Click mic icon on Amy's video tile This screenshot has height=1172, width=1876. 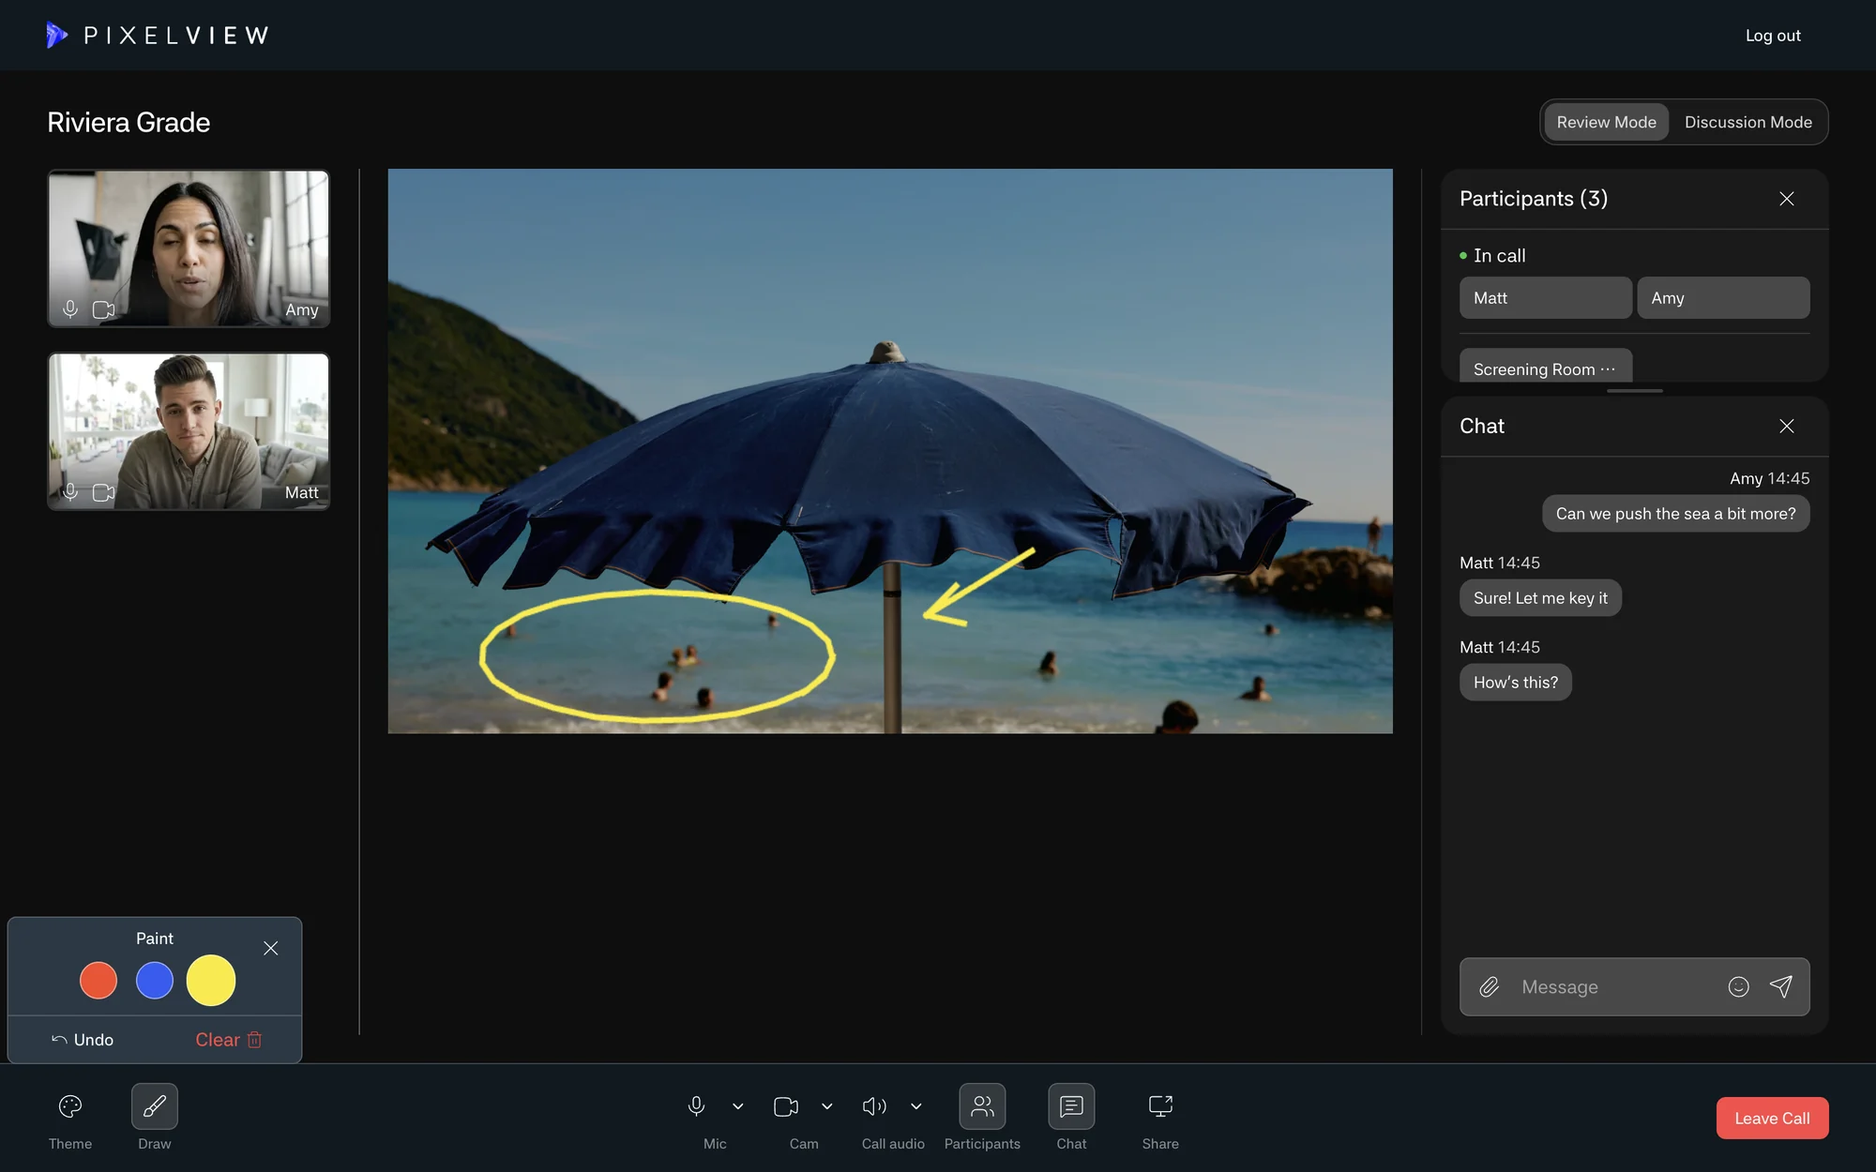tap(70, 308)
